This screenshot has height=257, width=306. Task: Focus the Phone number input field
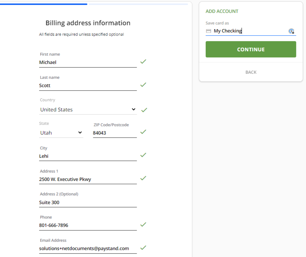point(88,226)
